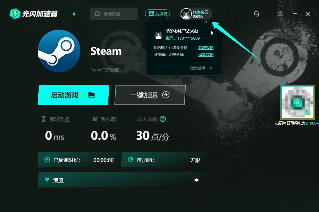Viewport: 319px width, 212px height.
Task: Open customer support headset icon
Action: 256,14
